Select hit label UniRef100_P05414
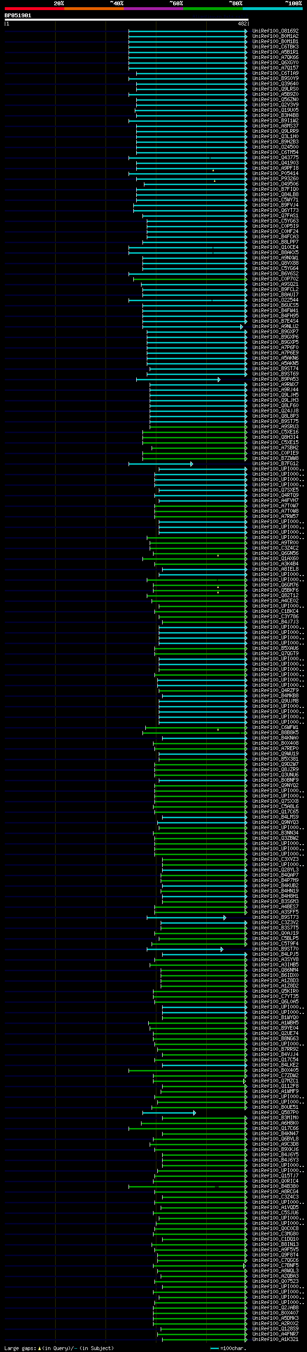Viewport: 307px width, 1352px height. 275,173
